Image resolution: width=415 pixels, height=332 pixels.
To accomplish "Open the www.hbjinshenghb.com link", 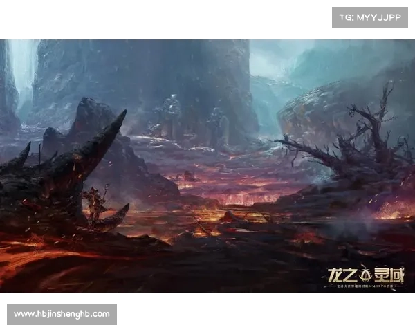I will coord(62,314).
